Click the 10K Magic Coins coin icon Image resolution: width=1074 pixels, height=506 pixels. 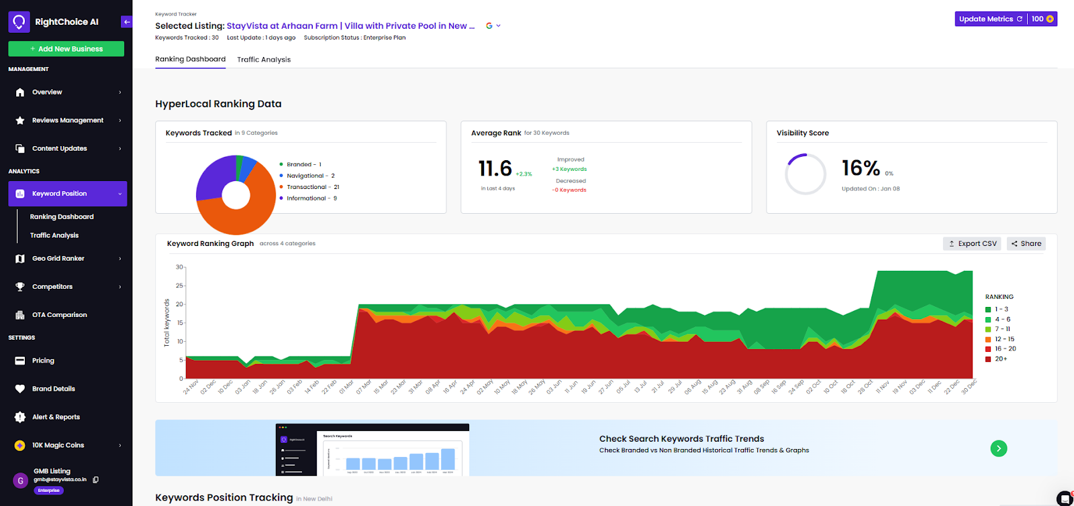click(20, 445)
